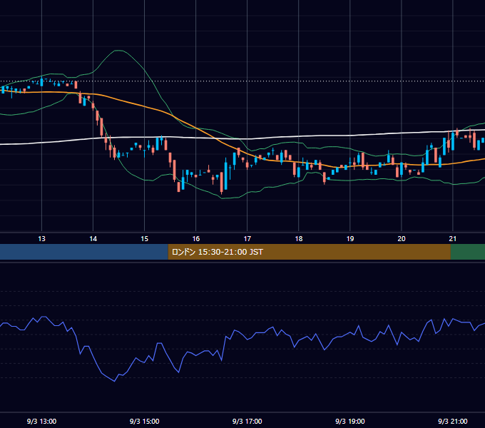Click the green session bar after 21:00

point(468,252)
